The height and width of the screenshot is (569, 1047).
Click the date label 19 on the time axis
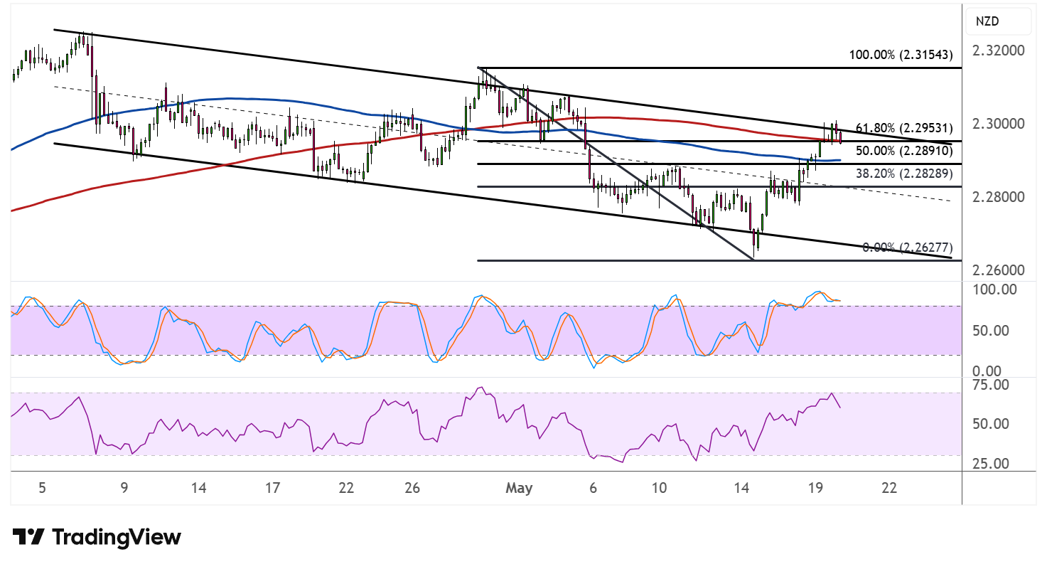tap(815, 489)
